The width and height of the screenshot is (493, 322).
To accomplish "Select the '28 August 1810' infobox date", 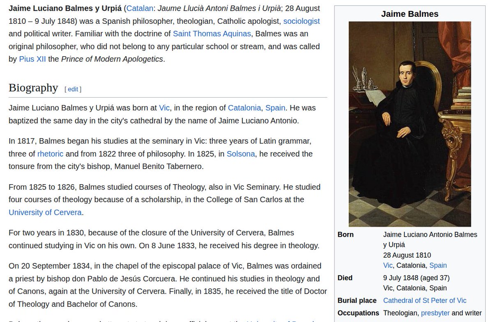I will (407, 255).
